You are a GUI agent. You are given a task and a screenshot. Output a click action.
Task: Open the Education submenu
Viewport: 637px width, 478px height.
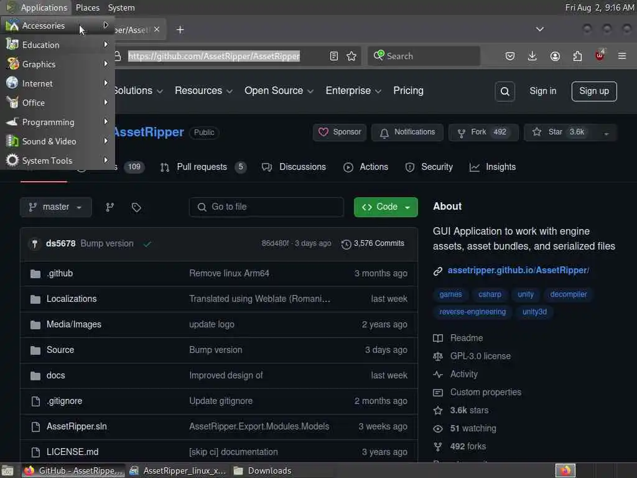pyautogui.click(x=57, y=45)
